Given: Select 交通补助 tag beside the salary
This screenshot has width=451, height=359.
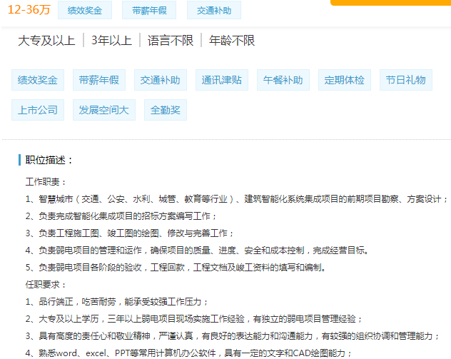Looking at the screenshot, I should click(213, 11).
